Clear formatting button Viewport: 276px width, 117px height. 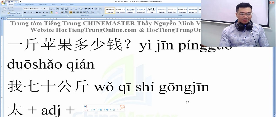[x=58, y=9]
